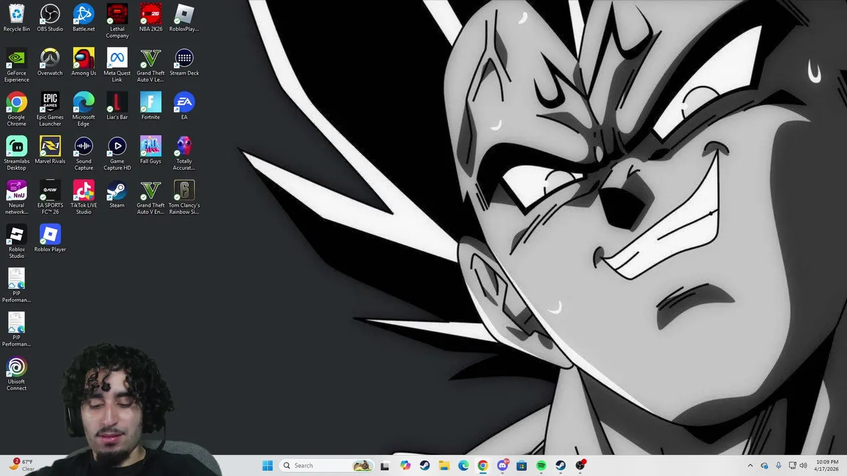Select the EA app desktop icon

click(x=184, y=106)
